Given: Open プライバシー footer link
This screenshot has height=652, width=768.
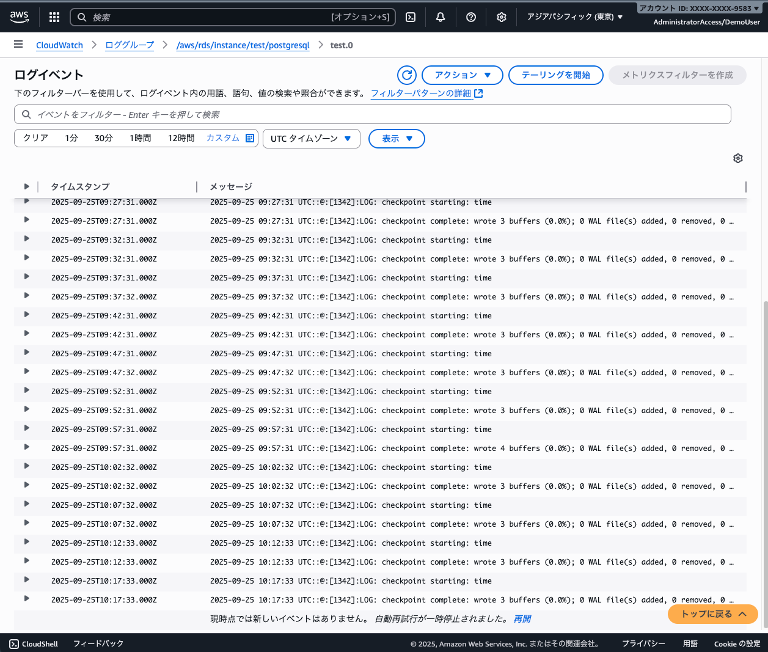Looking at the screenshot, I should [x=643, y=643].
